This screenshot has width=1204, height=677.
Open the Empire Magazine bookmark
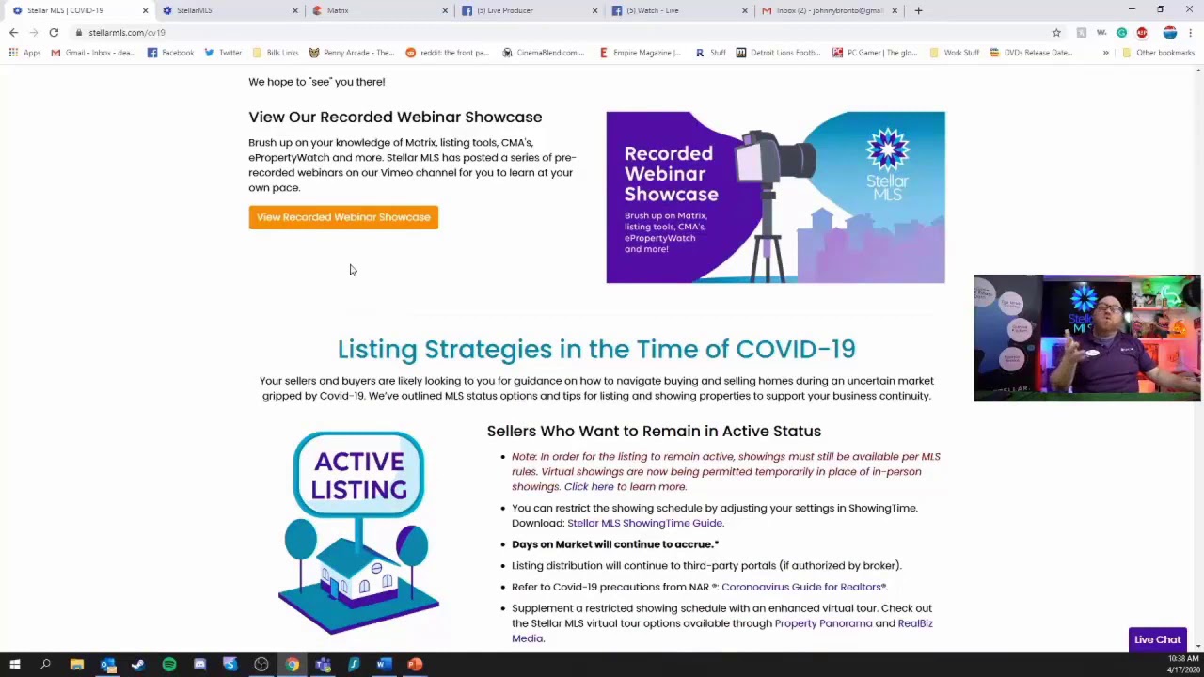pyautogui.click(x=640, y=53)
